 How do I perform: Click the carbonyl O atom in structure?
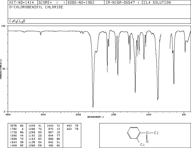coord(147,142)
